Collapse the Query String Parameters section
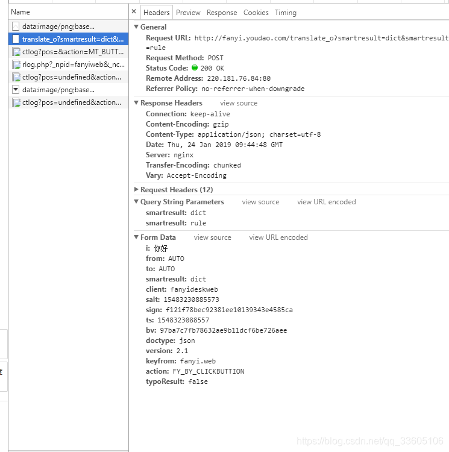Viewport: 449px width, 452px height. tap(136, 201)
